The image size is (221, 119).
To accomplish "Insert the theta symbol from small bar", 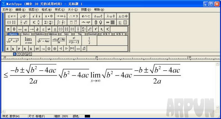I will point(14,29).
